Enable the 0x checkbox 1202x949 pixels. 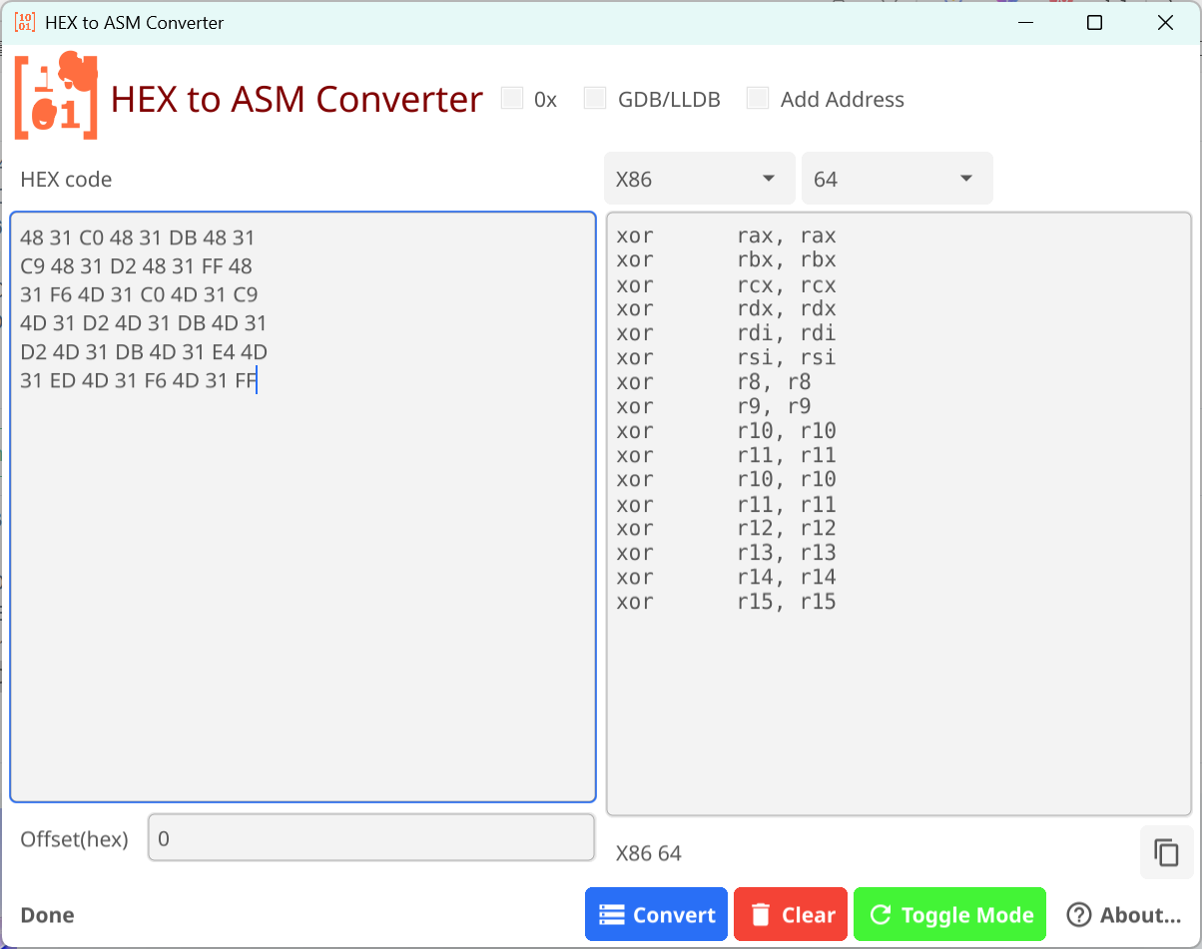tap(512, 98)
